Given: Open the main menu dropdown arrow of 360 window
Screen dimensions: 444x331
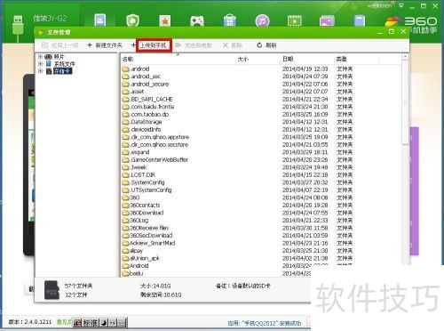Looking at the screenshot, I should click(401, 5).
